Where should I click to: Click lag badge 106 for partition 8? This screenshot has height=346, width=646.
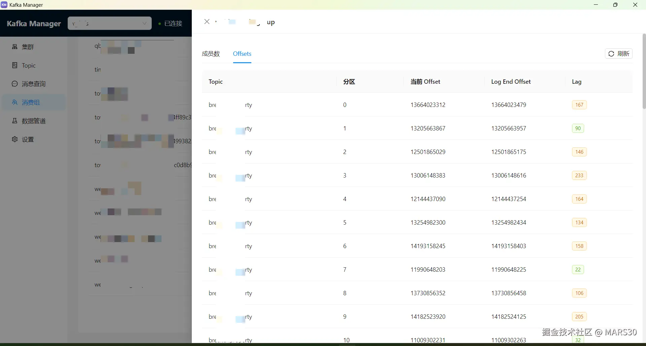pyautogui.click(x=579, y=293)
